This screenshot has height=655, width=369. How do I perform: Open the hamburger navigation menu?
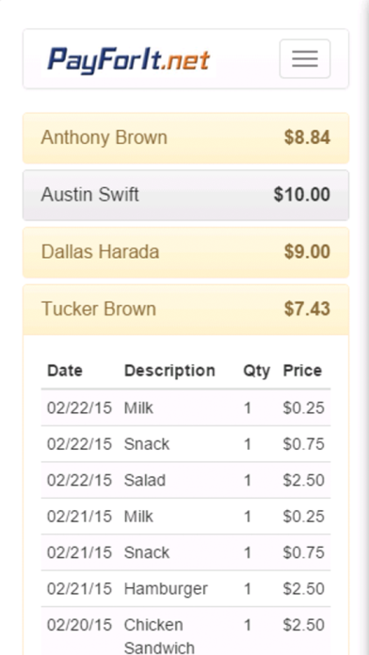tap(305, 59)
